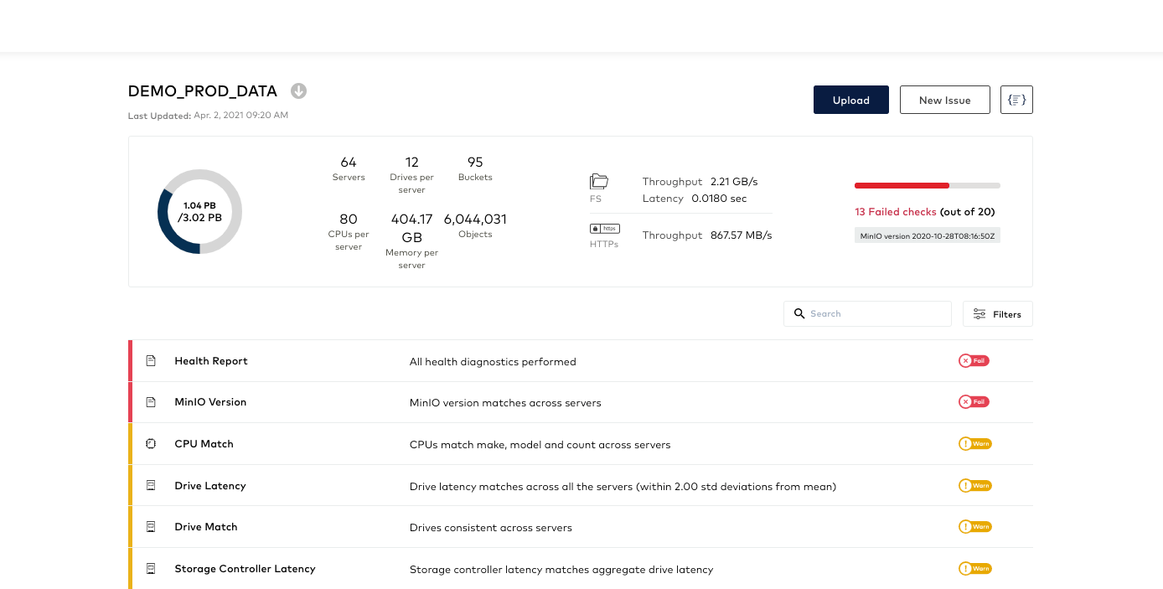Open the Filters dropdown
Image resolution: width=1163 pixels, height=589 pixels.
pos(997,313)
